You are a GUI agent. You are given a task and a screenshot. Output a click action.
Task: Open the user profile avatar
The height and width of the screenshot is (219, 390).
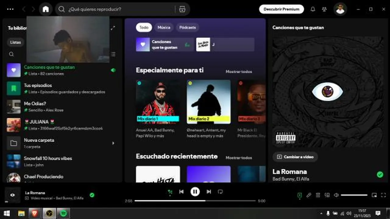[340, 9]
